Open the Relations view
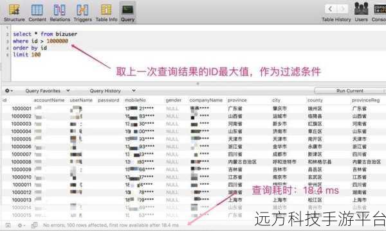Image resolution: width=386 pixels, height=231 pixels. [x=60, y=13]
